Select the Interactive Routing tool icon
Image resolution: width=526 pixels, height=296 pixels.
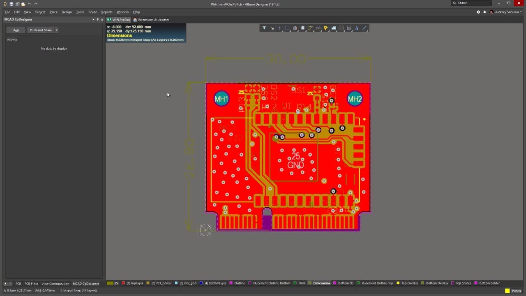(x=311, y=28)
